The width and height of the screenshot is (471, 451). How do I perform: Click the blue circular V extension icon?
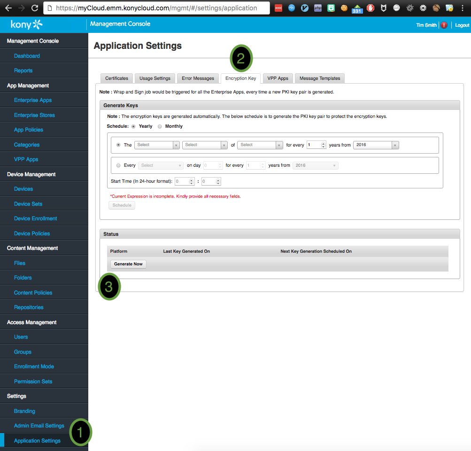[x=305, y=8]
